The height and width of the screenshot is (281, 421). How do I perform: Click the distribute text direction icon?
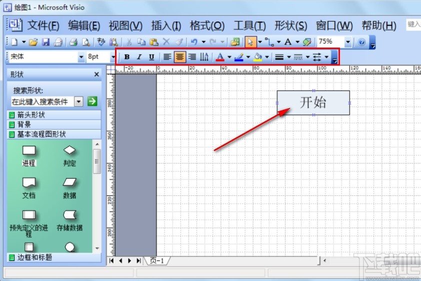(204, 57)
